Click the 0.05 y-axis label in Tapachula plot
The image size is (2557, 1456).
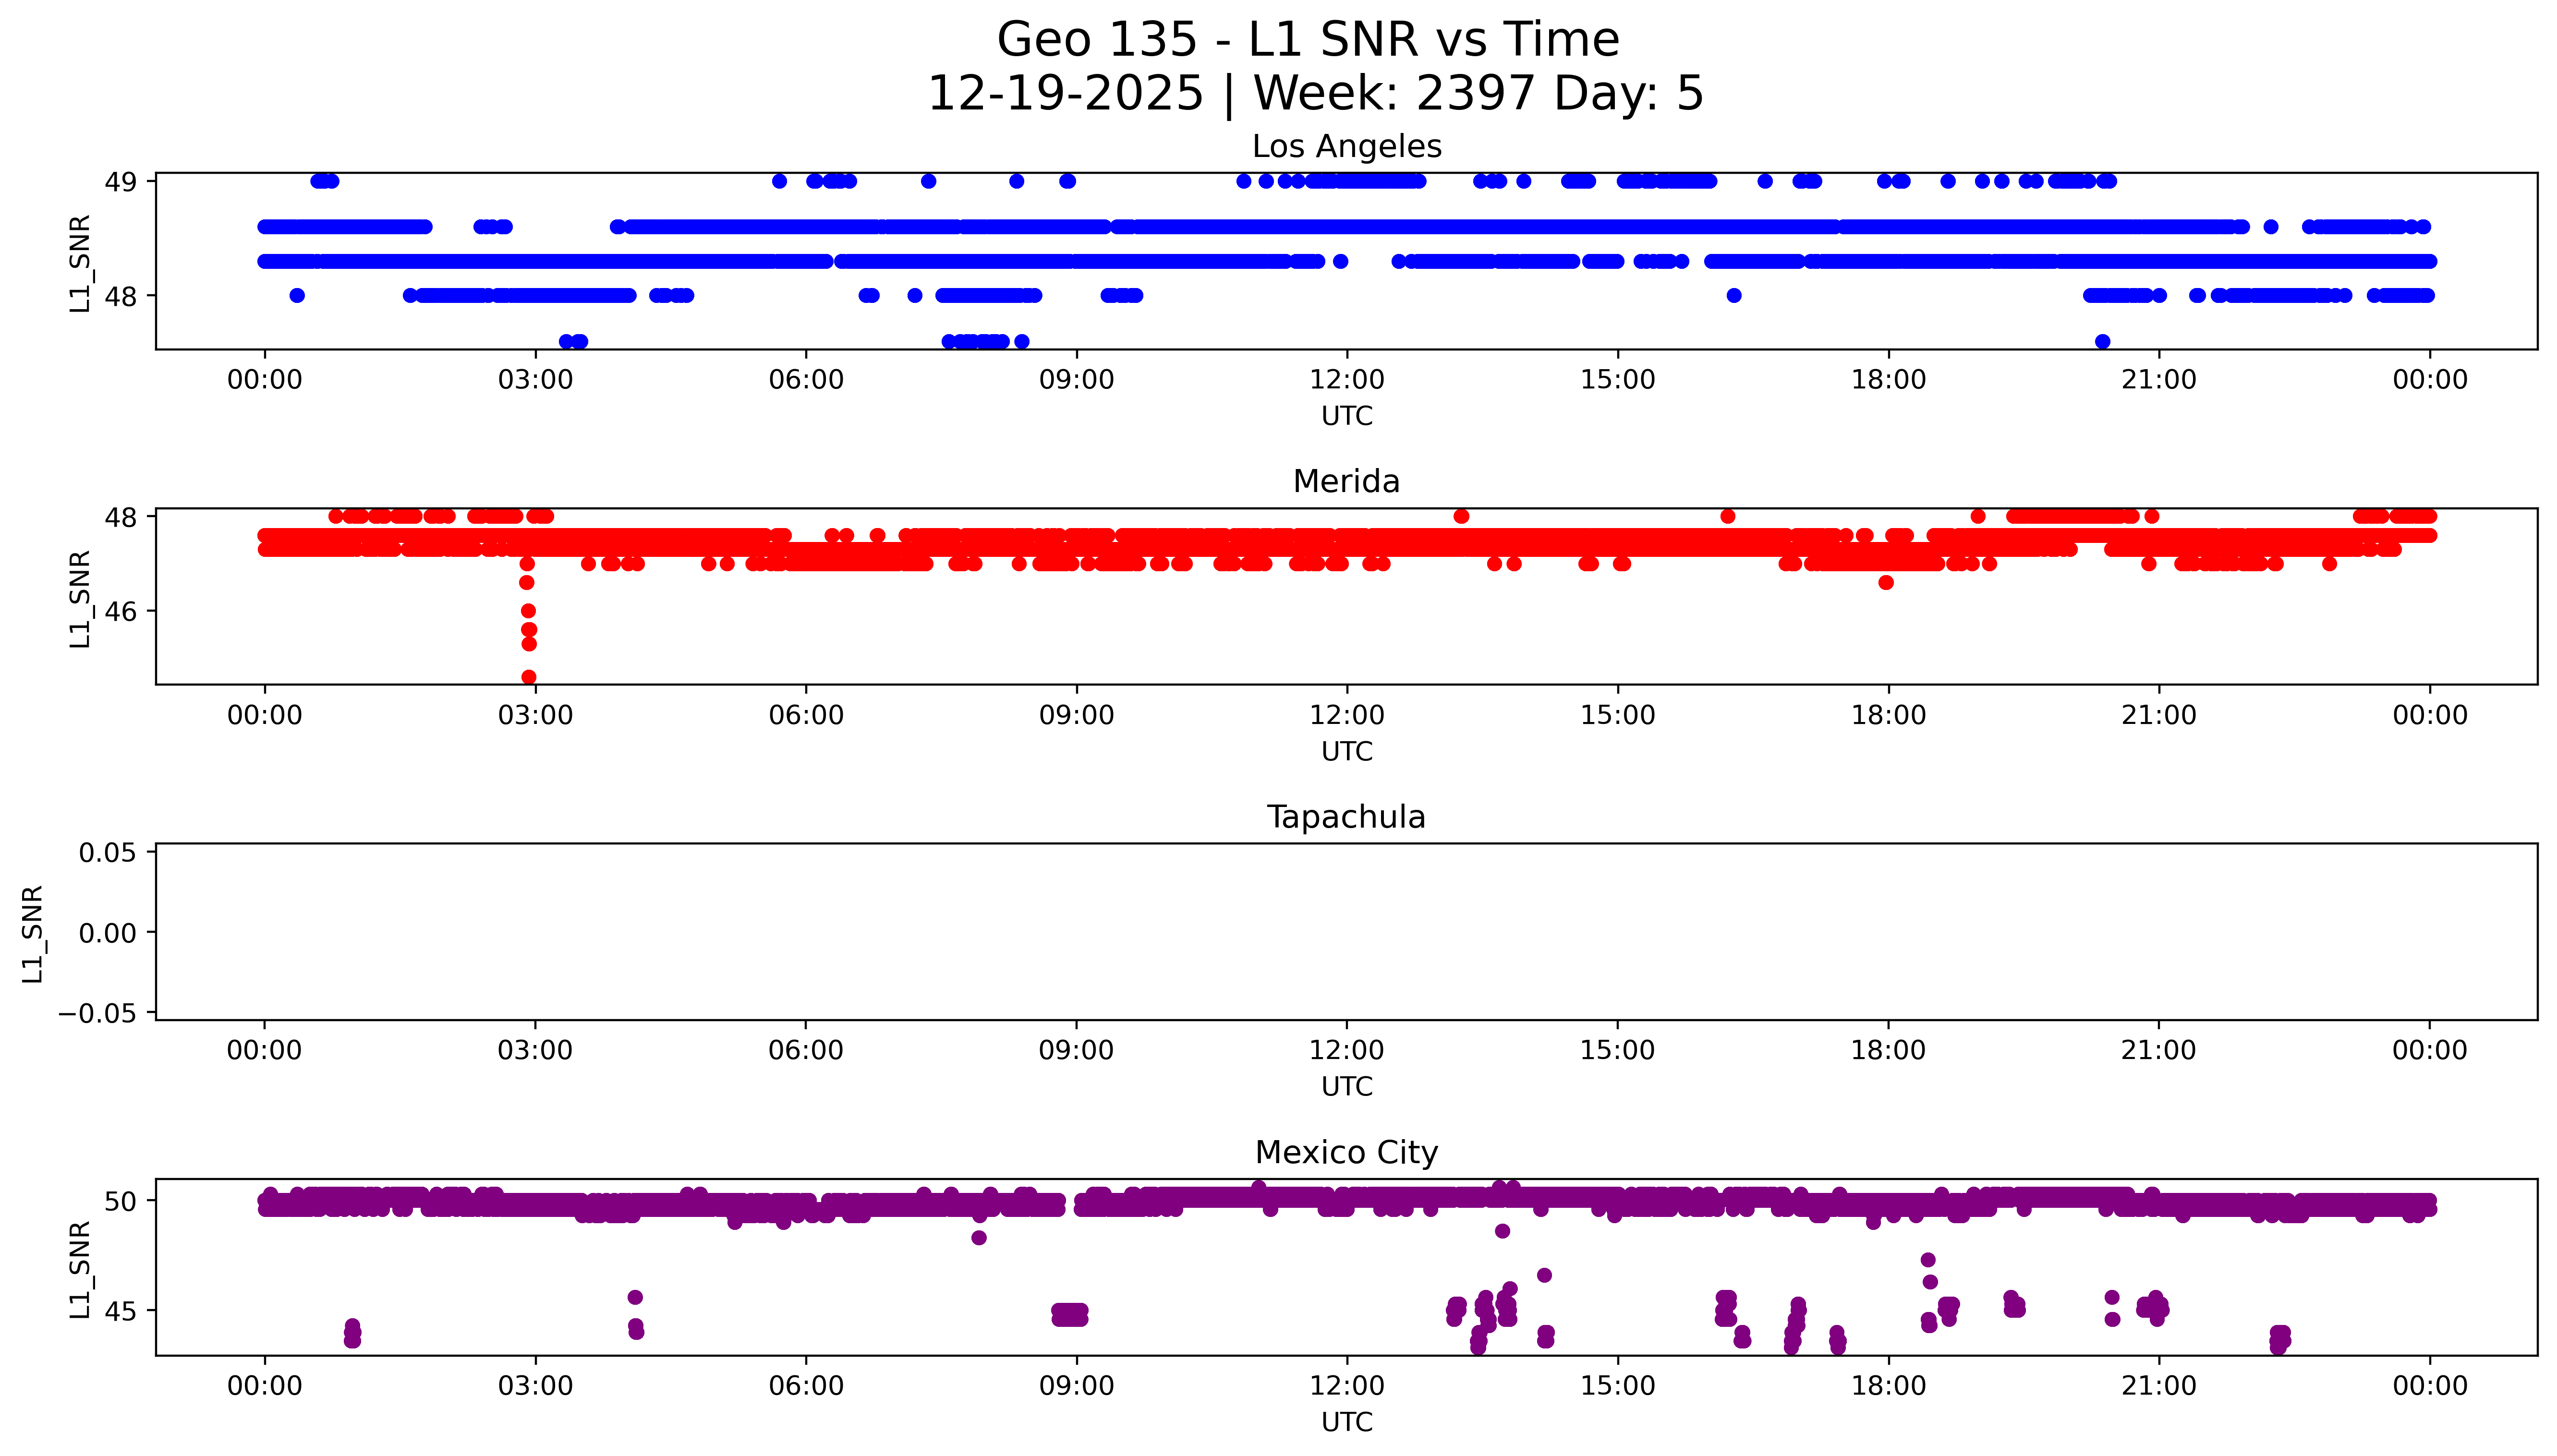(108, 853)
